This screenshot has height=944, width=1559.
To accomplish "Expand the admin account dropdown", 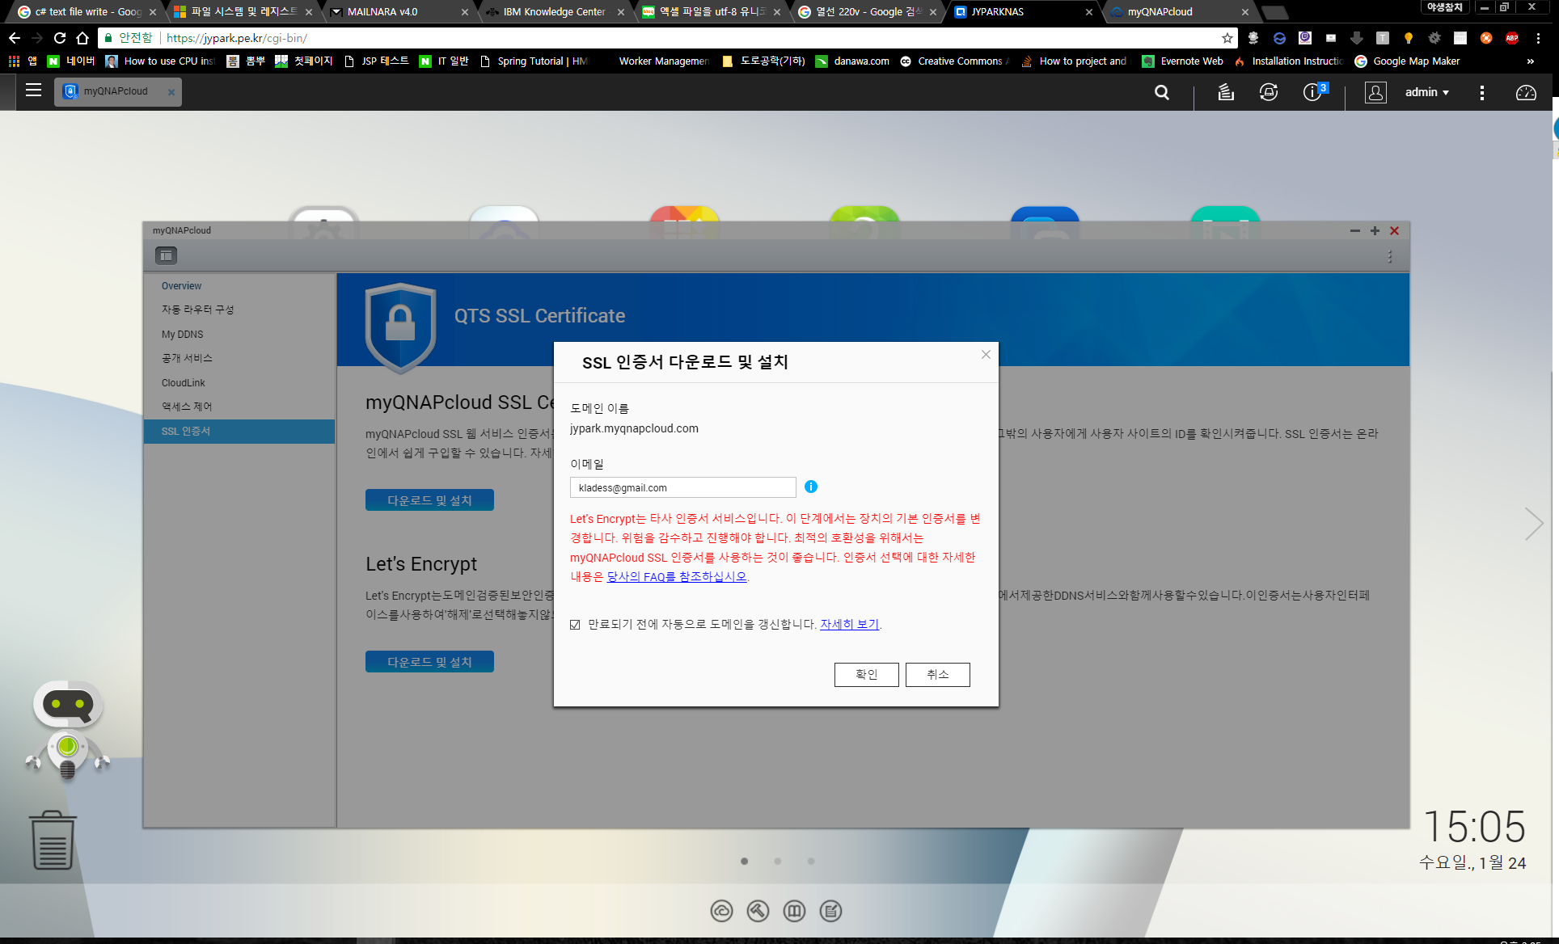I will [1427, 92].
